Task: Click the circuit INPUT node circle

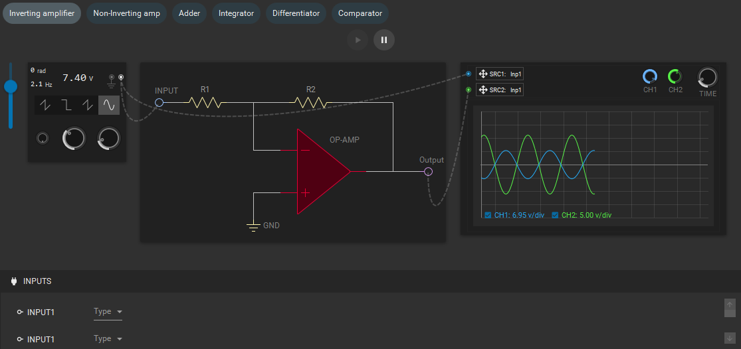Action: click(x=159, y=102)
